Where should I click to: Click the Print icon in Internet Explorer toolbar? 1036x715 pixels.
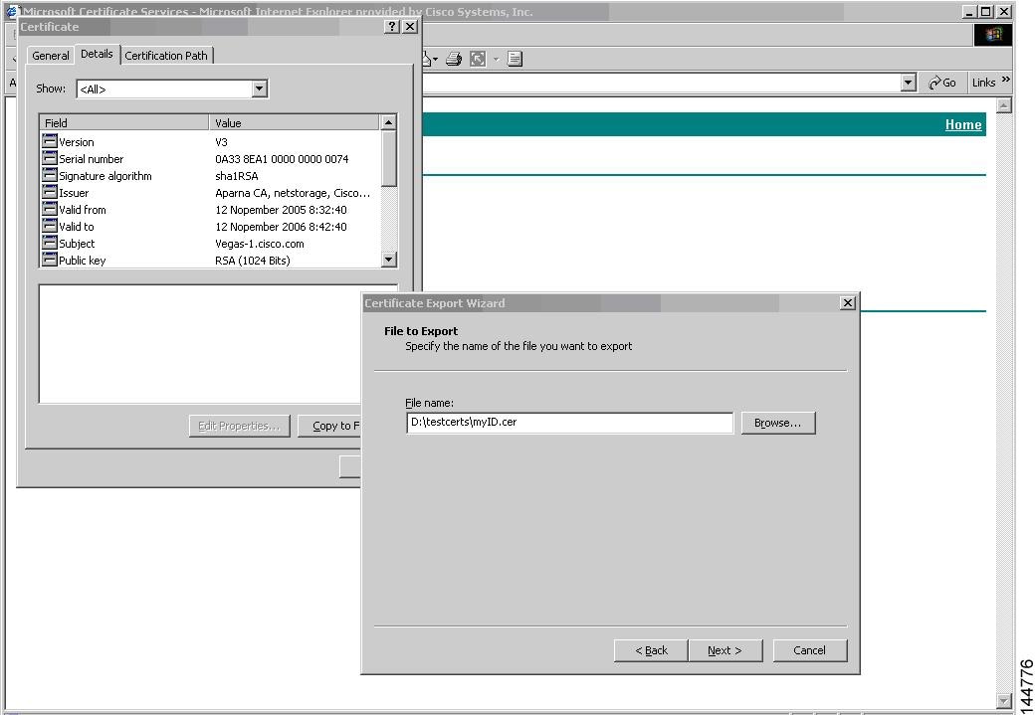click(453, 59)
